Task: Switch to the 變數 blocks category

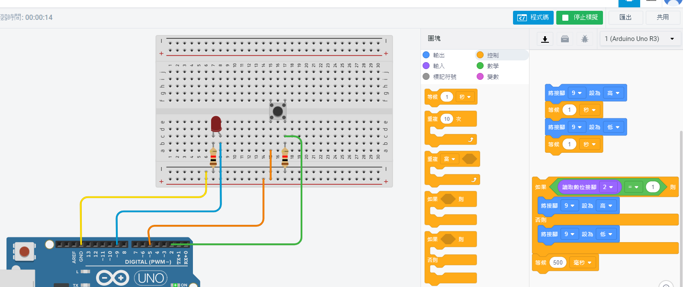Action: point(493,77)
